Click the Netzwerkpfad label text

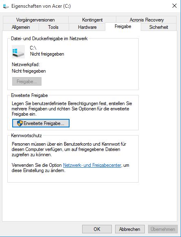click(x=26, y=65)
